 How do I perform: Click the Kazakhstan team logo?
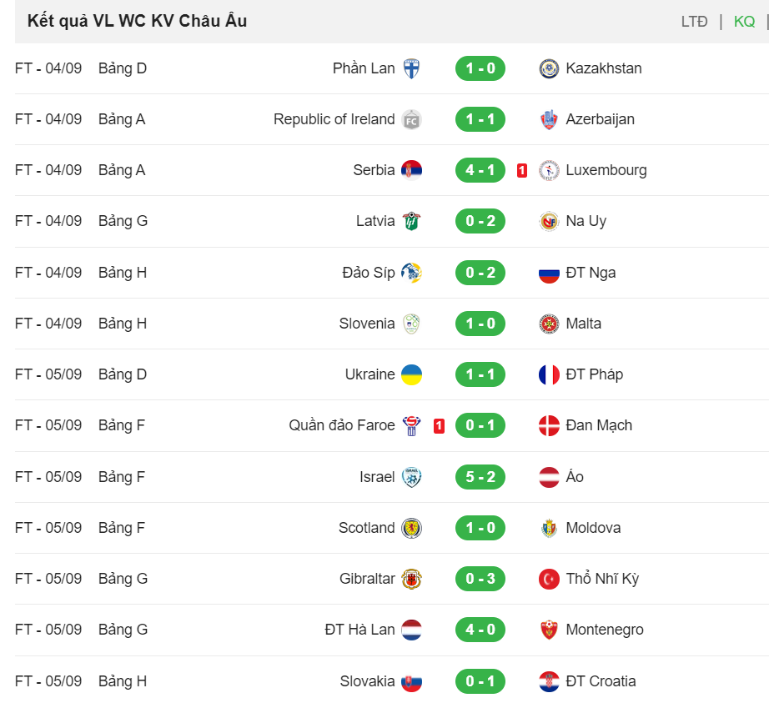tap(549, 68)
